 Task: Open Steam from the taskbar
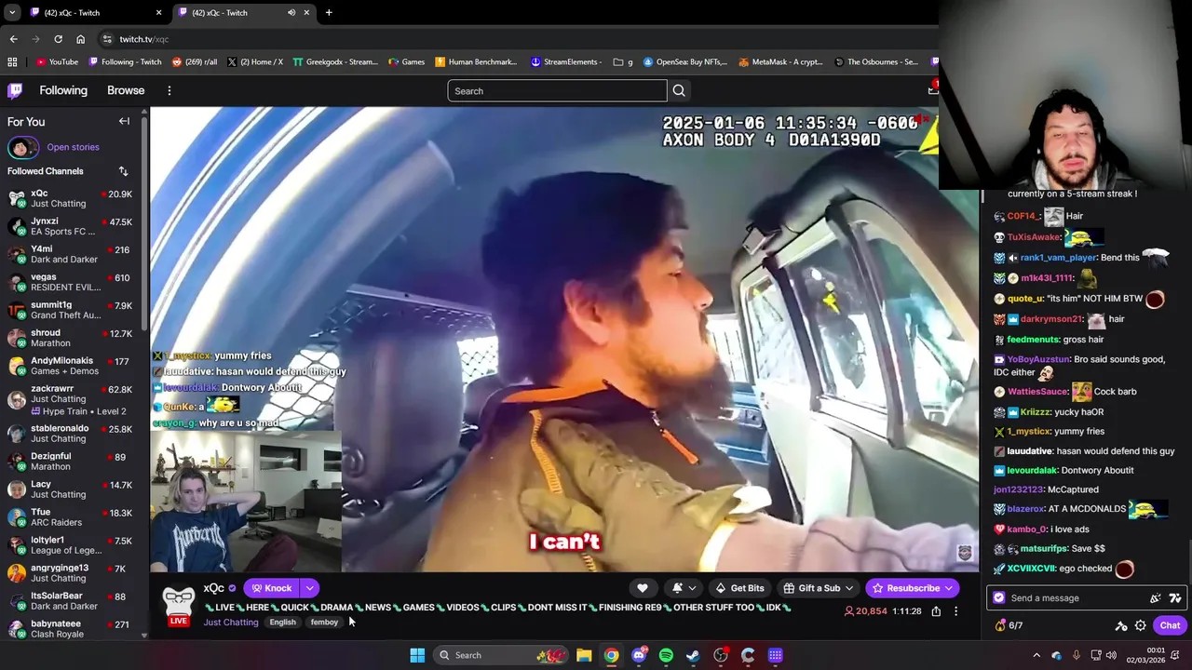coord(693,655)
